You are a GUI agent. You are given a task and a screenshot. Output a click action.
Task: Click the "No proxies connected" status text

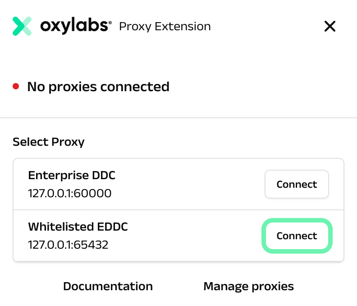click(98, 86)
